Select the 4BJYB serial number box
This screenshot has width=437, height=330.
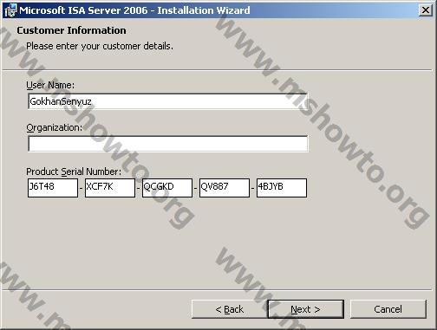tap(282, 188)
